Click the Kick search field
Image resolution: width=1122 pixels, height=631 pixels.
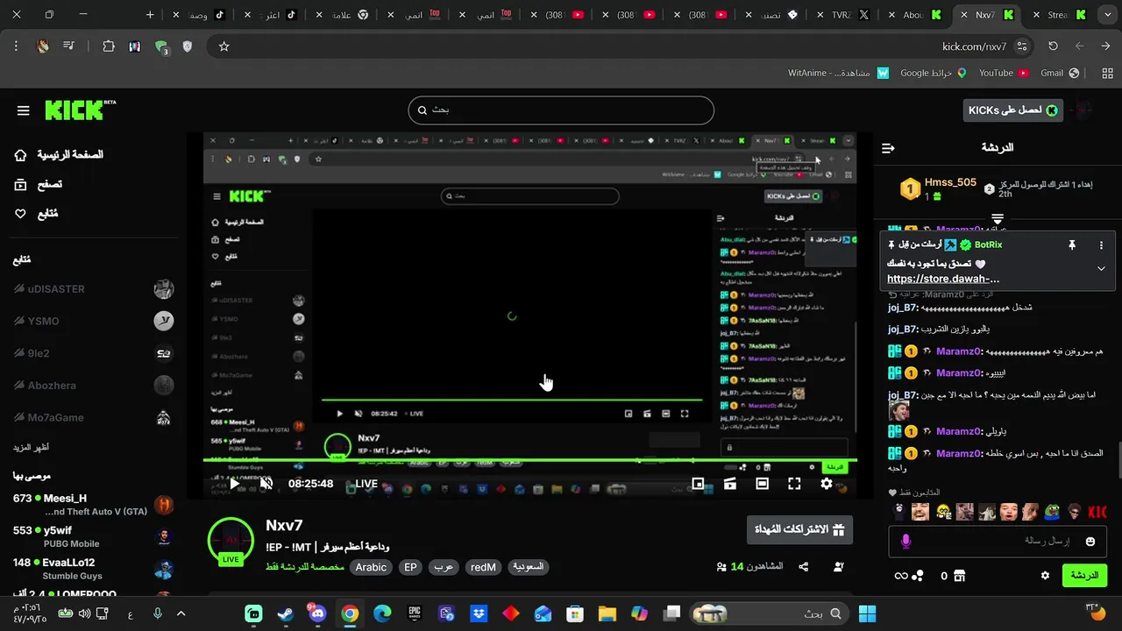pyautogui.click(x=561, y=110)
